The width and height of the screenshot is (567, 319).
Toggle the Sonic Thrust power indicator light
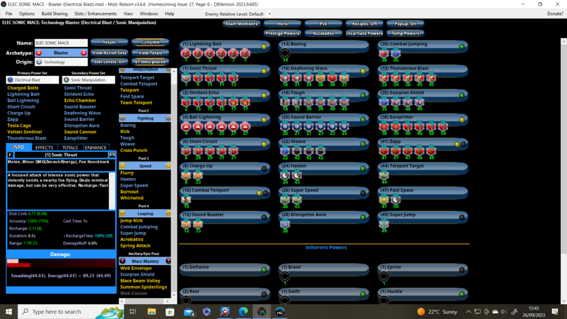click(x=264, y=71)
